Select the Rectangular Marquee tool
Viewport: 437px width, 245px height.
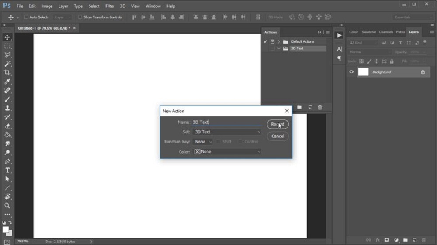(7, 46)
